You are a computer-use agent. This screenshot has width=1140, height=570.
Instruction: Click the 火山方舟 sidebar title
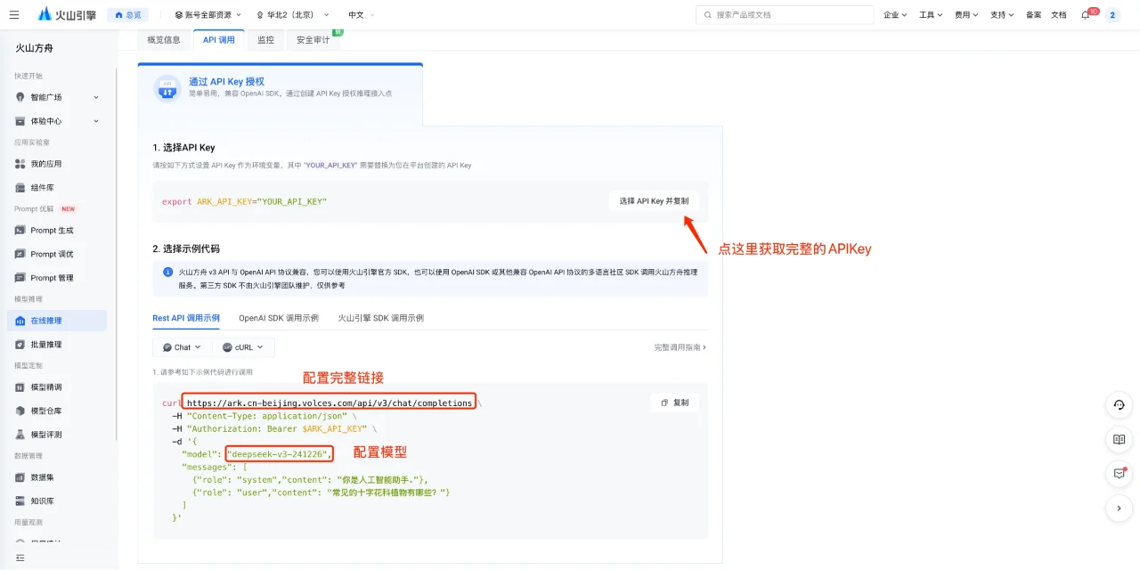tap(36, 49)
